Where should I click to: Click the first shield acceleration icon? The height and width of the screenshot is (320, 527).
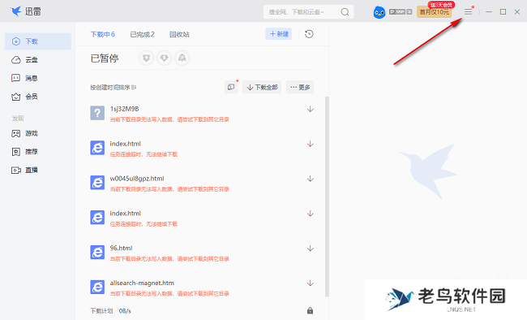(x=146, y=58)
